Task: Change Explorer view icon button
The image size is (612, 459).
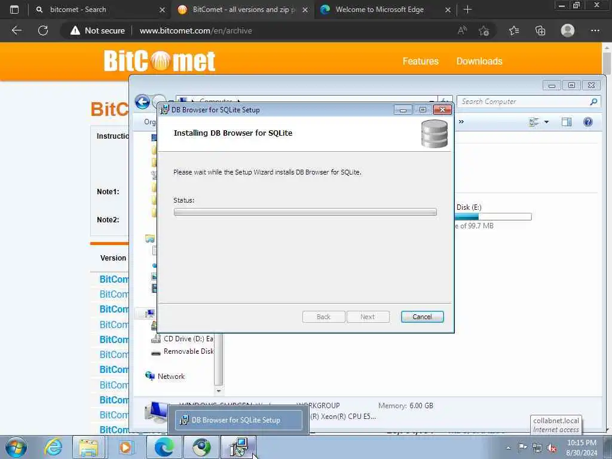Action: click(x=534, y=122)
